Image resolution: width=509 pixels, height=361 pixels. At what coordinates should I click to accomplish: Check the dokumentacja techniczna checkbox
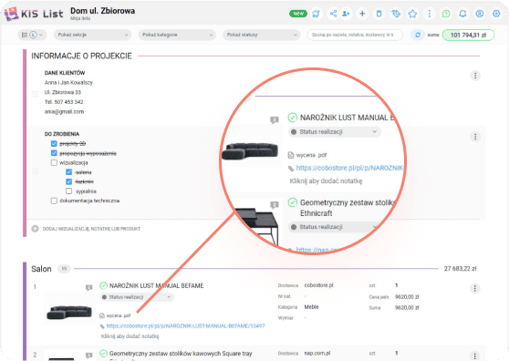(54, 201)
